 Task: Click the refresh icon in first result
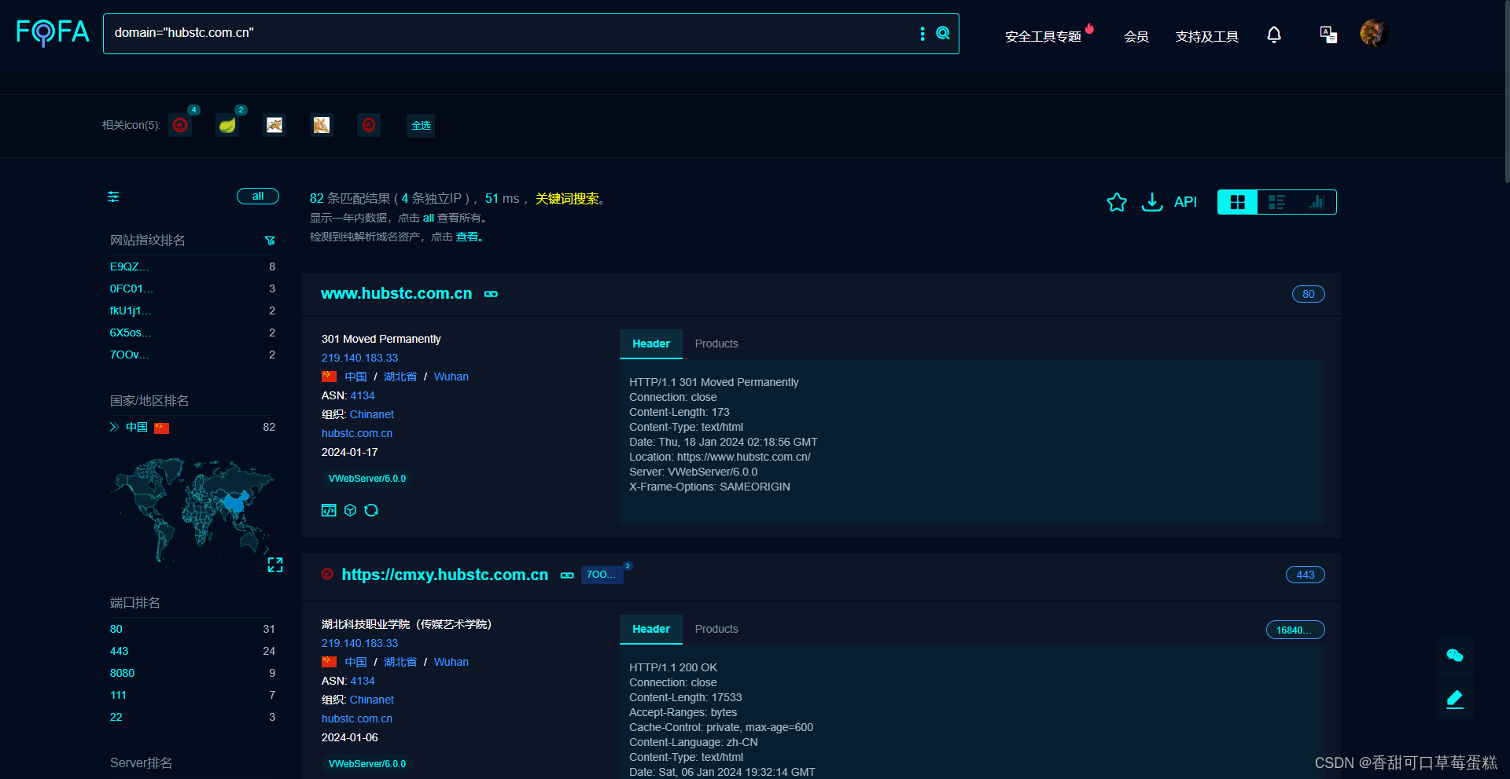pos(371,510)
